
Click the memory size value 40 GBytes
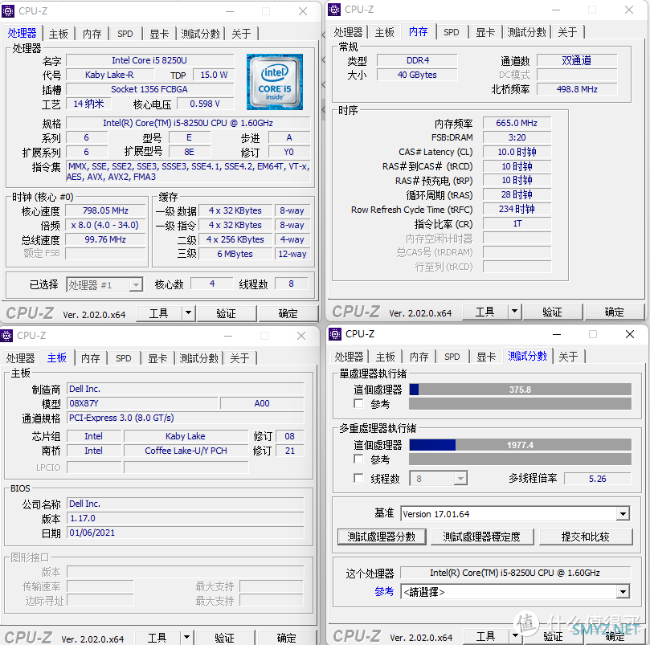418,75
